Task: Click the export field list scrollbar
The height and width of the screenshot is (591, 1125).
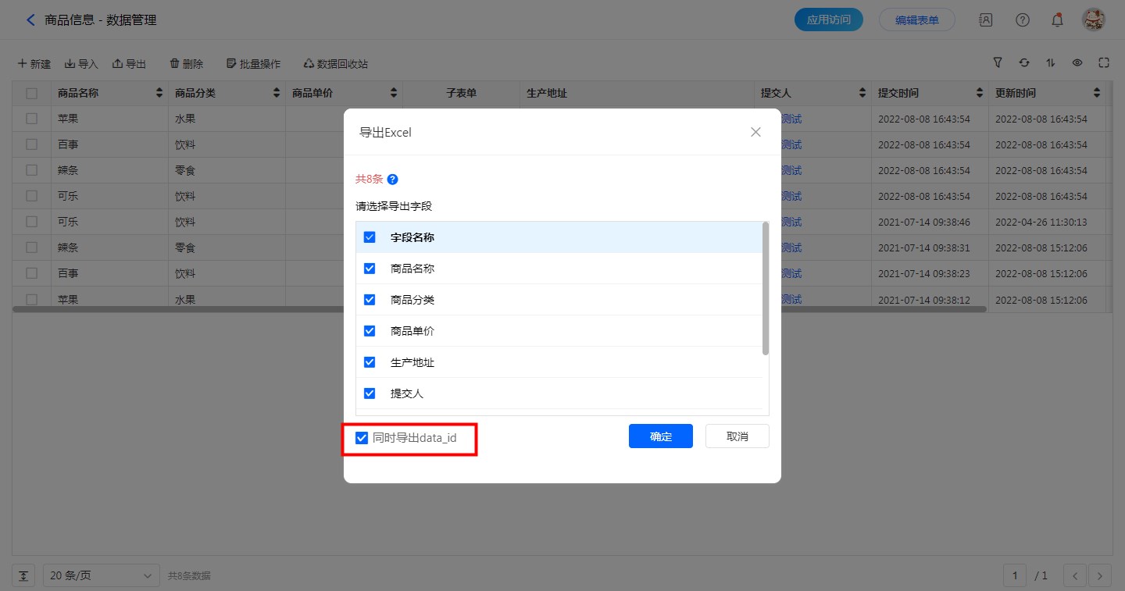Action: 766,289
